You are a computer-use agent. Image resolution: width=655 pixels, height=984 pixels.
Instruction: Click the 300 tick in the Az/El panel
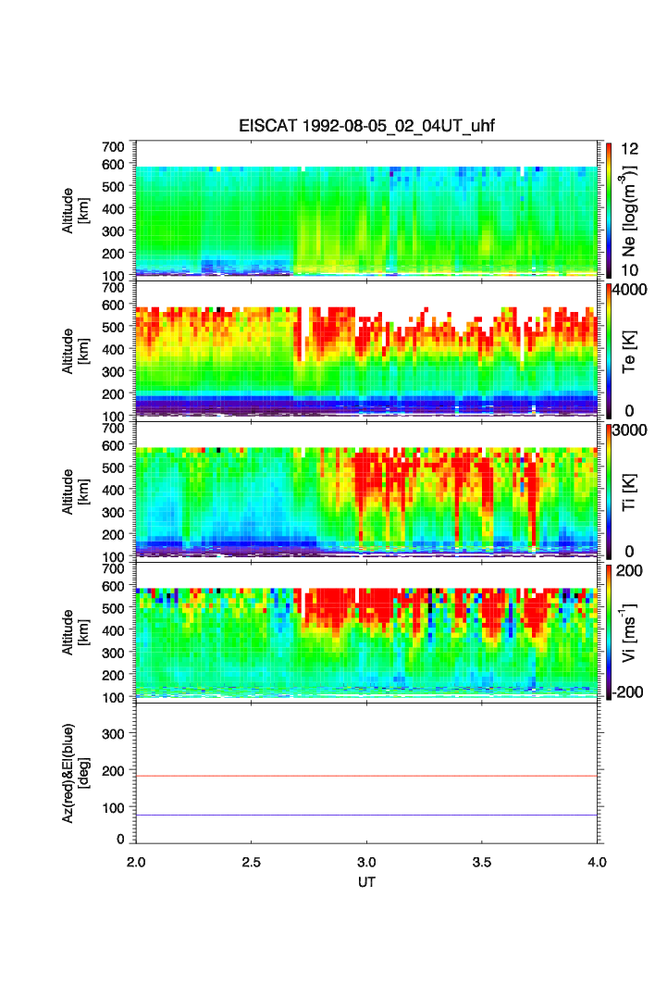point(113,734)
